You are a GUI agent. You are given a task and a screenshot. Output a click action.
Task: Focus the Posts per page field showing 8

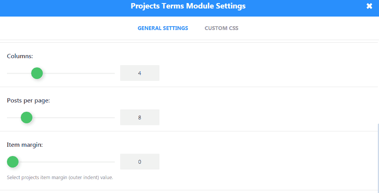click(x=139, y=117)
